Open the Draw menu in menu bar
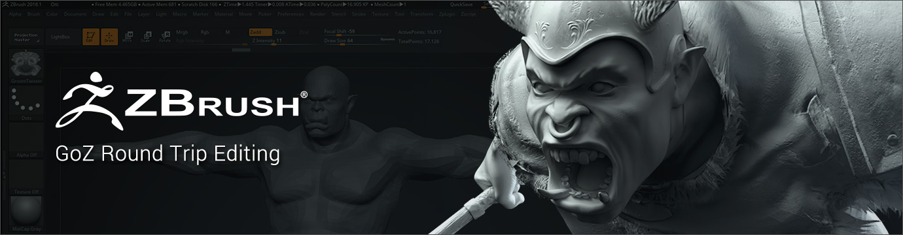903x235 pixels. [98, 14]
